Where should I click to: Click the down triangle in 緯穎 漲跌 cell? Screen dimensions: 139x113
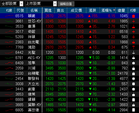point(89,100)
